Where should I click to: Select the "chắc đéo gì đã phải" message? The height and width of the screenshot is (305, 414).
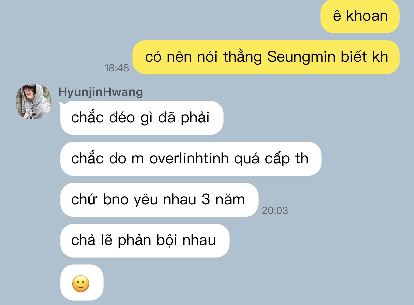(142, 118)
